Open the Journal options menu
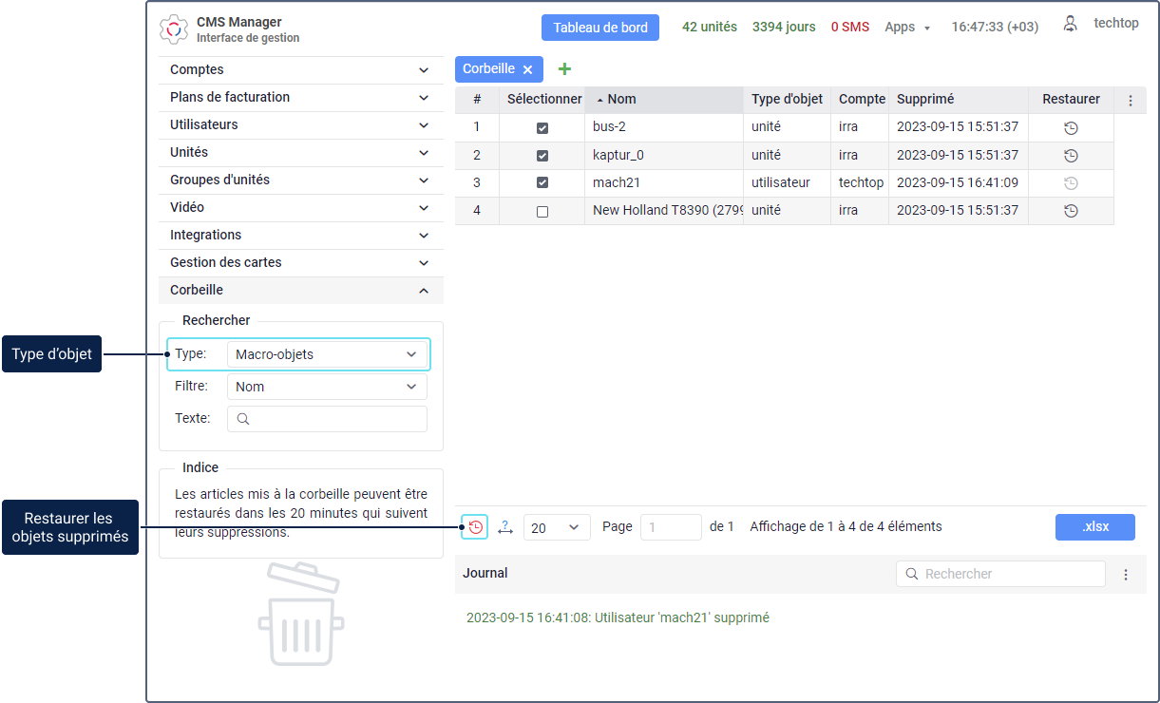The image size is (1160, 703). [x=1126, y=575]
